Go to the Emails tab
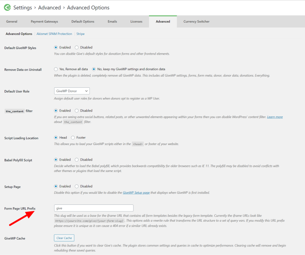The image size is (305, 255). [x=112, y=22]
